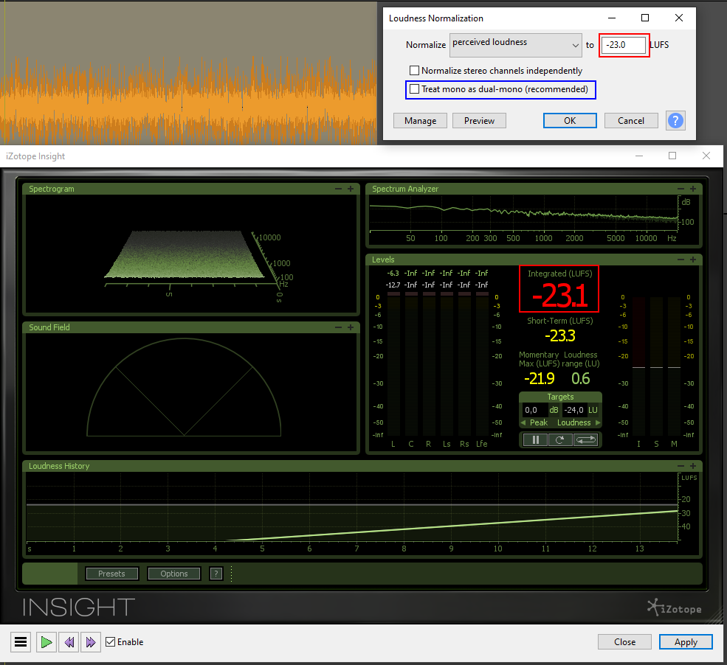Enable Treat mono as dual-mono

414,90
